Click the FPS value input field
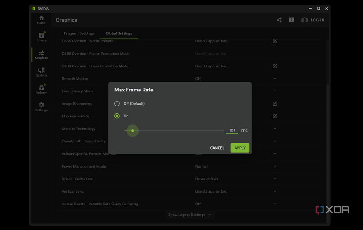Screen dimensions: 363x230 click(x=232, y=131)
